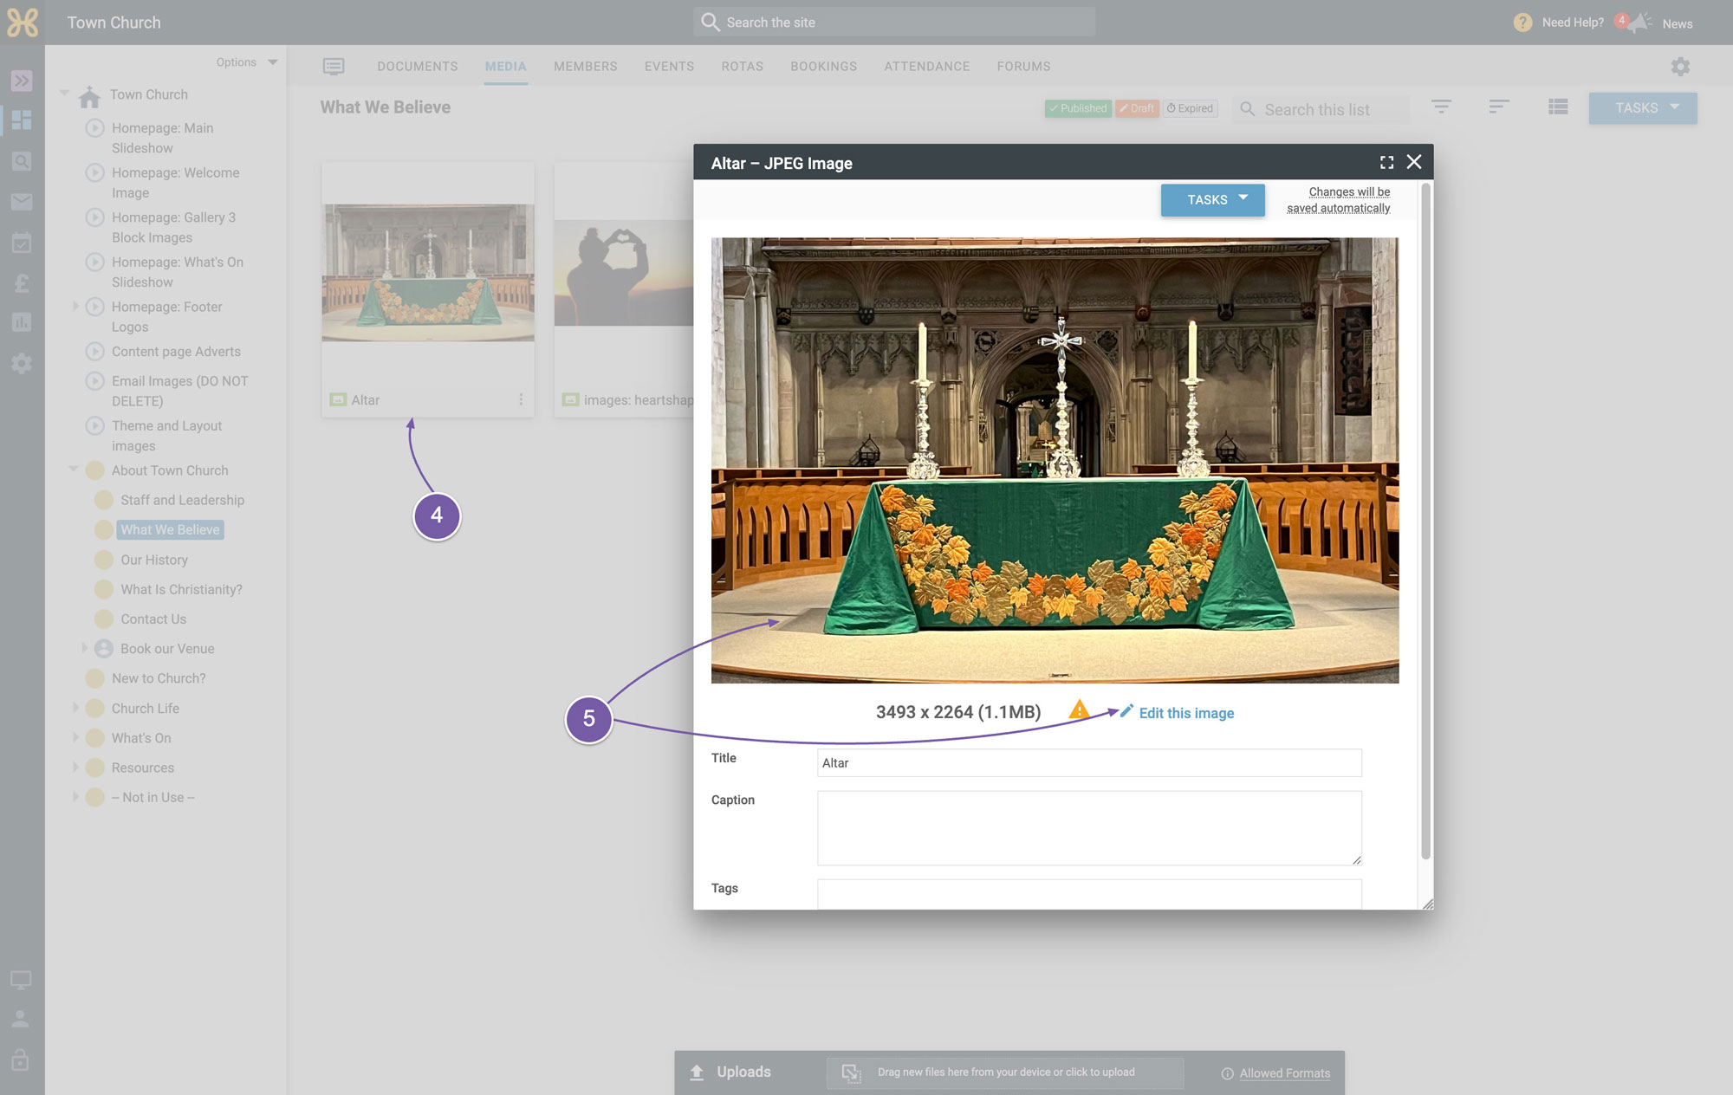Open the Allowed Formats link

(1285, 1073)
